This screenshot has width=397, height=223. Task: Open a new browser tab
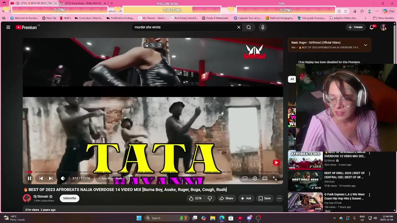click(x=112, y=3)
